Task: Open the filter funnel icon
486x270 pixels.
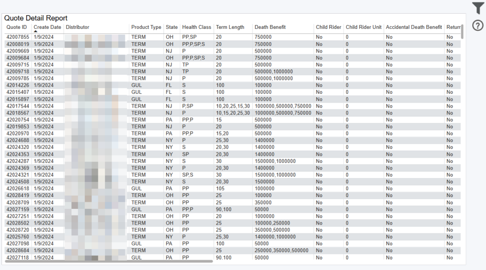Action: coord(478,8)
